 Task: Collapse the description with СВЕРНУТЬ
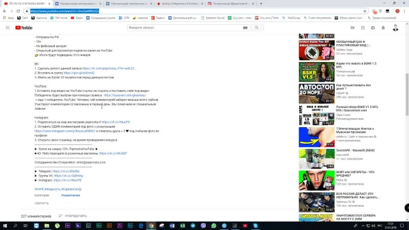tap(42, 203)
